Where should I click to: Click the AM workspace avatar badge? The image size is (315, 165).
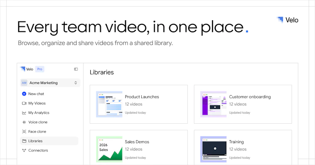[x=24, y=83]
